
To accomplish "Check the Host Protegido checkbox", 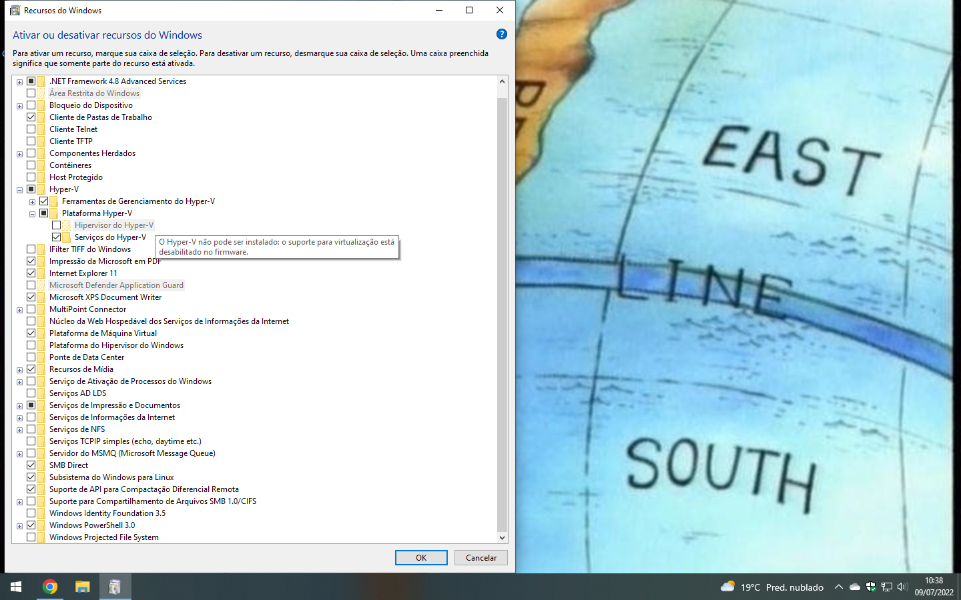I will (31, 177).
